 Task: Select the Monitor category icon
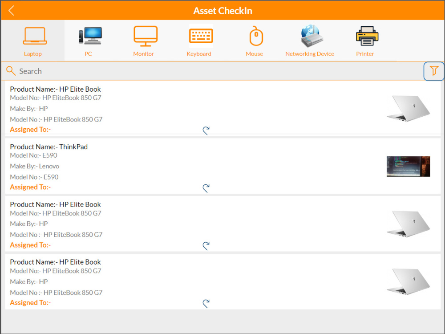(x=146, y=37)
